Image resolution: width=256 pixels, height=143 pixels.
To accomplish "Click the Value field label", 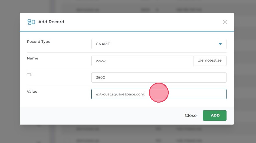I will [32, 92].
